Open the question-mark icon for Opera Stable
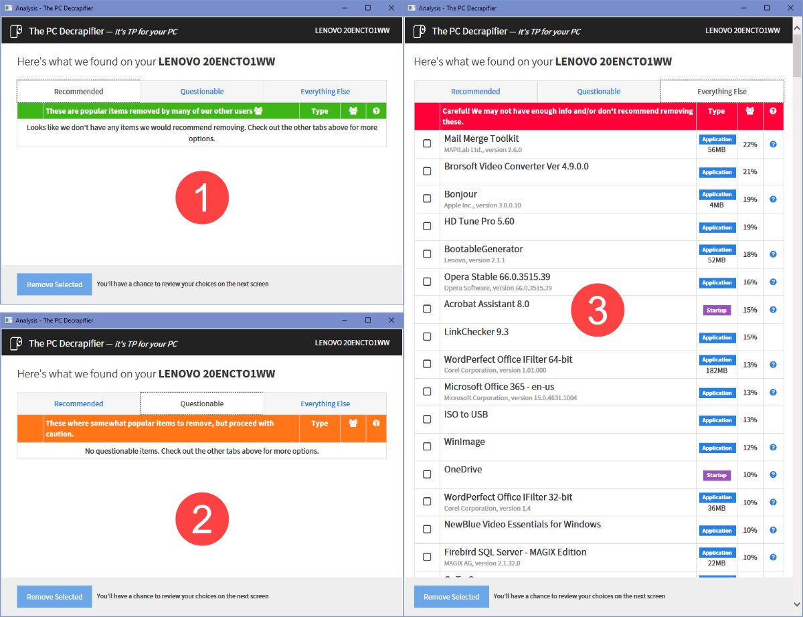 [773, 282]
